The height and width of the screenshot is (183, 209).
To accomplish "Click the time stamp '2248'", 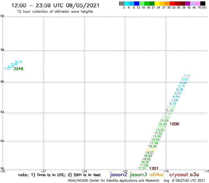I will pos(18,69).
